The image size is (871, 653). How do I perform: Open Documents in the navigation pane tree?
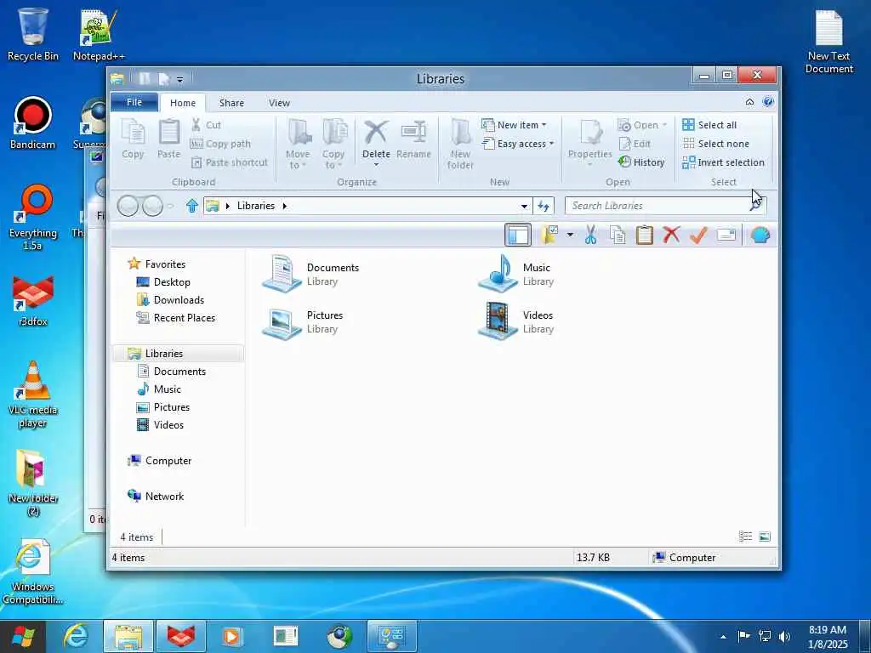coord(172,371)
